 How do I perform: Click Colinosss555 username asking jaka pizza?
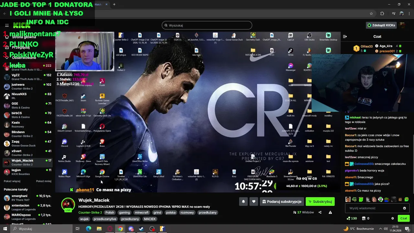(364, 184)
